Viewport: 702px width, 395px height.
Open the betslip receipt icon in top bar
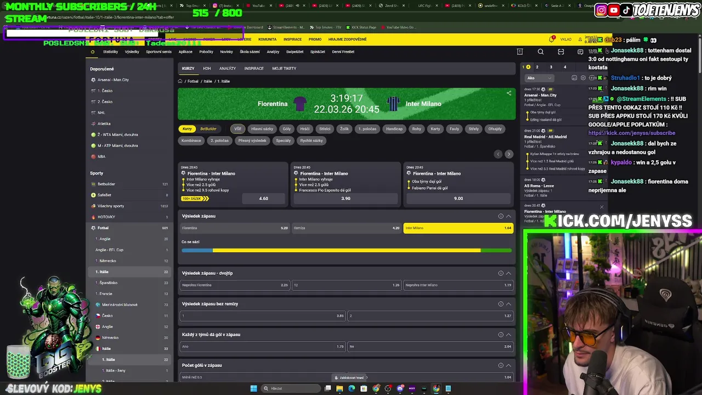[x=520, y=52]
